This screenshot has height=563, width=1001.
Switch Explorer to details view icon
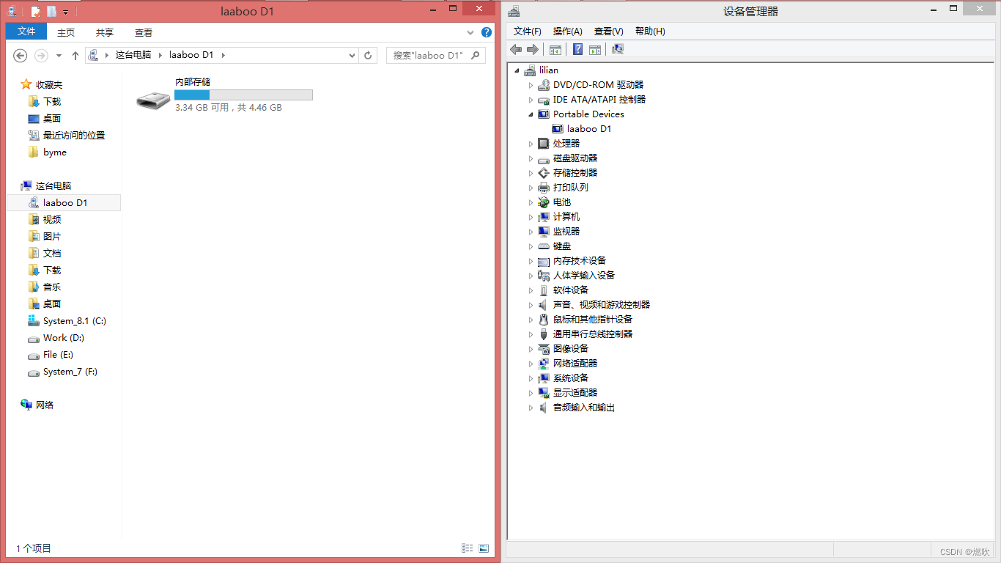[468, 548]
